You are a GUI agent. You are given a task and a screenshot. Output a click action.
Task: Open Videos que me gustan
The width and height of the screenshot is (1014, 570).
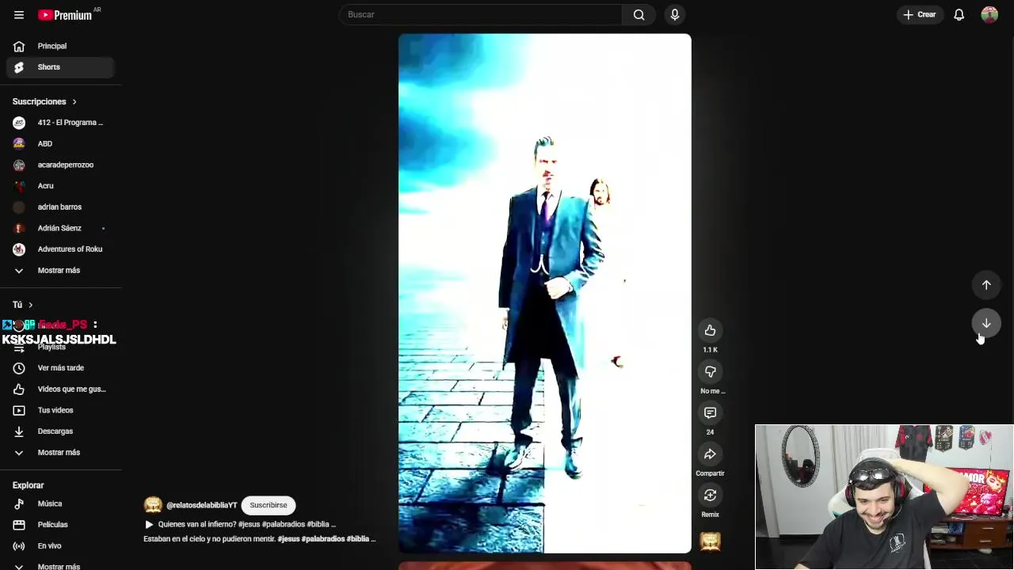[60, 389]
